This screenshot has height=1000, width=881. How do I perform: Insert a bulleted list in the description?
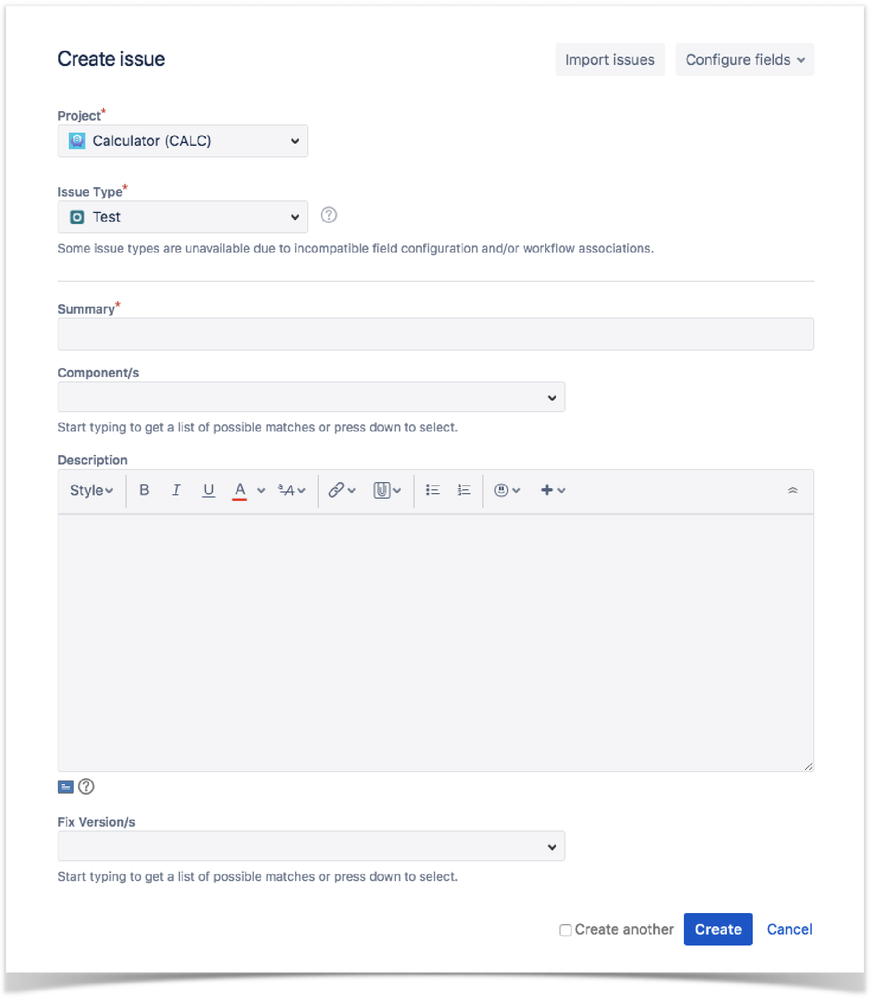(433, 490)
